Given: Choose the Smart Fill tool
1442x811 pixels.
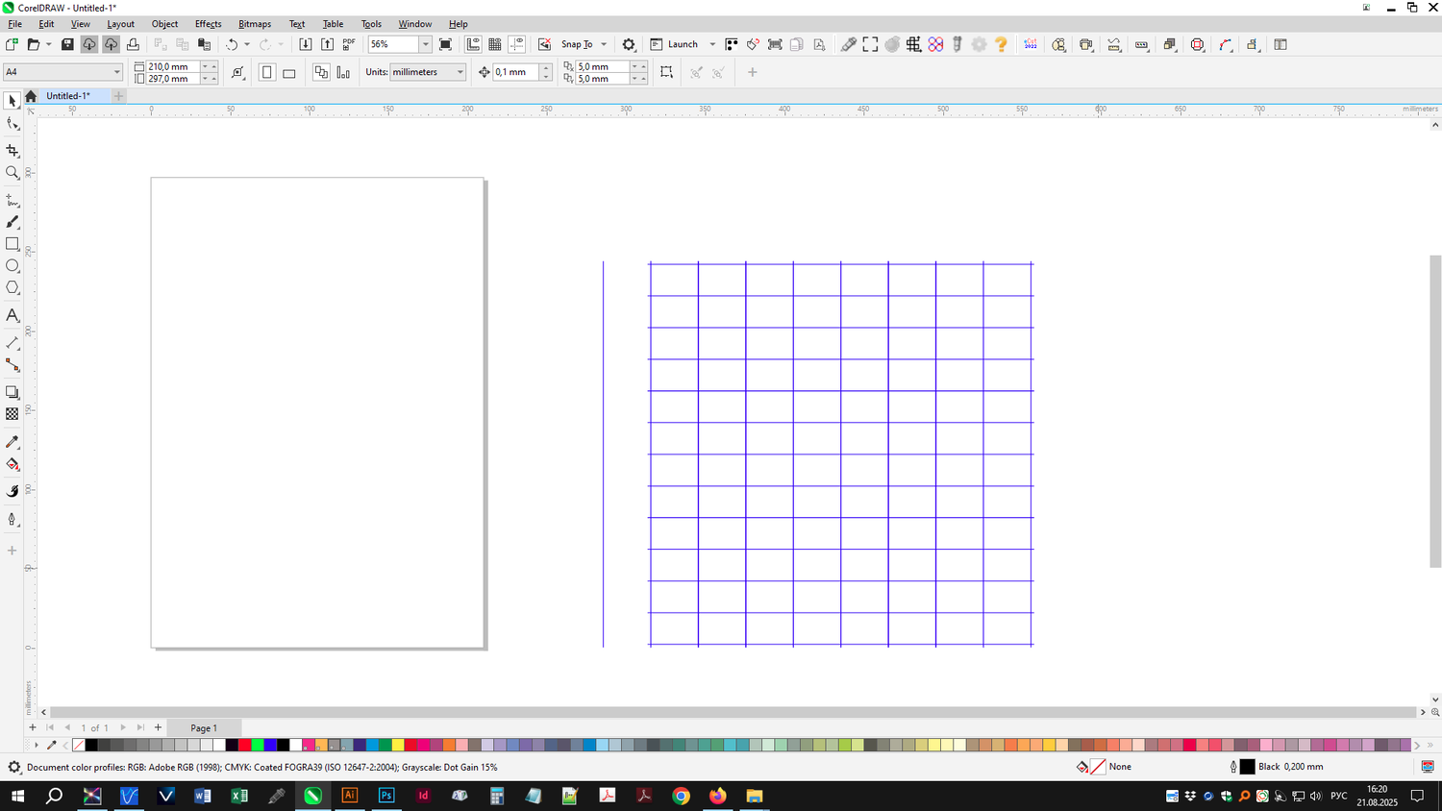Looking at the screenshot, I should tap(12, 492).
